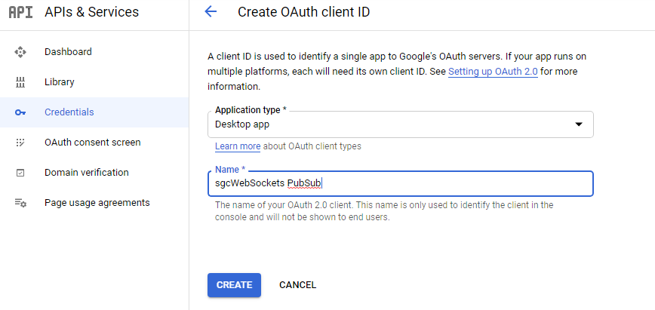Click the OAuth consent screen icon

pyautogui.click(x=20, y=143)
